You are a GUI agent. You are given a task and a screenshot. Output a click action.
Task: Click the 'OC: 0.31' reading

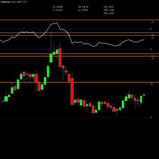click(x=109, y=7)
